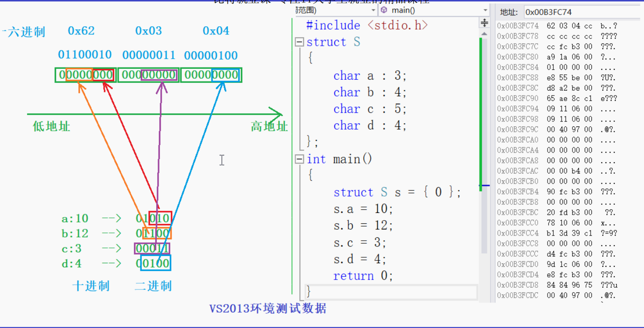
Task: Click the "char c : 5;" member declaration
Action: tap(368, 109)
